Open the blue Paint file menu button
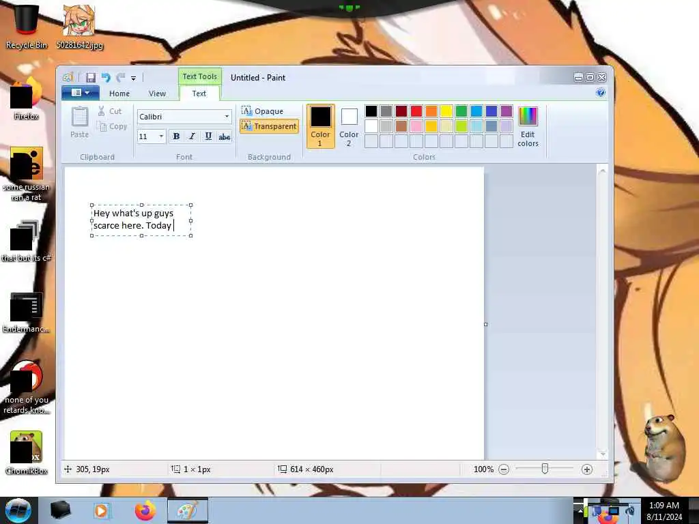The width and height of the screenshot is (699, 524). pos(81,93)
